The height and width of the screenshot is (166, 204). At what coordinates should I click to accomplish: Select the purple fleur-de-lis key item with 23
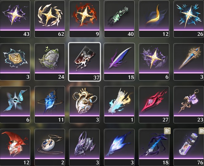(189, 105)
